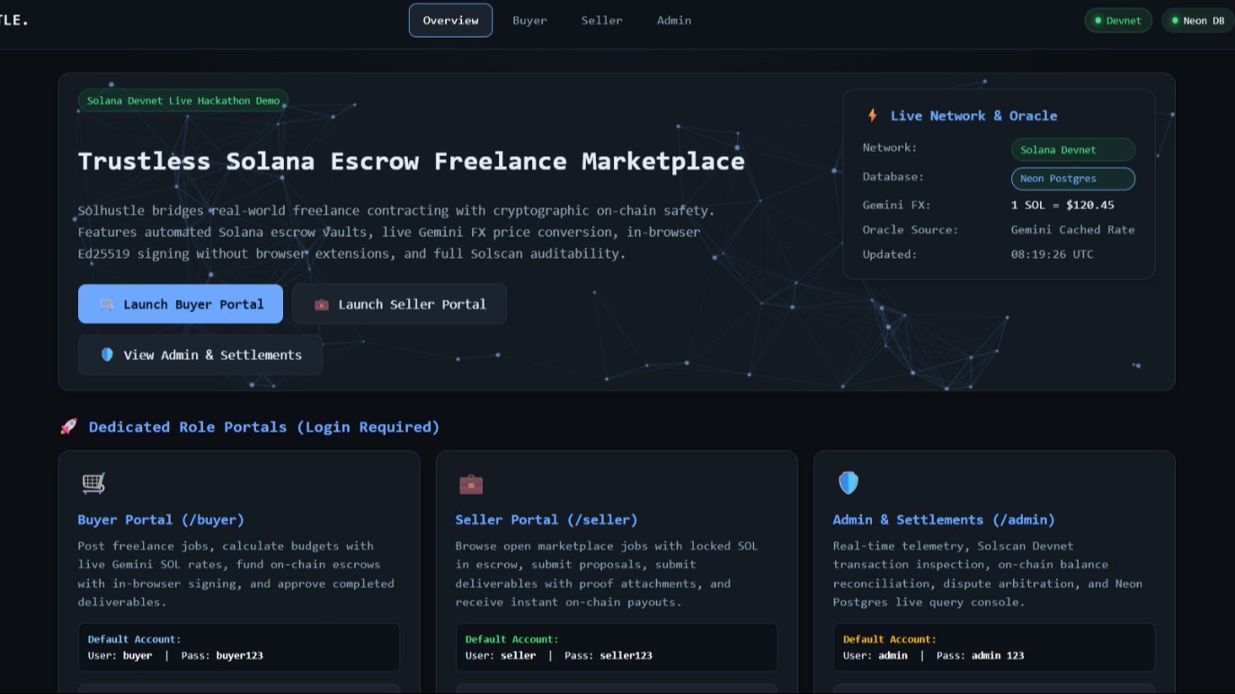This screenshot has width=1235, height=694.
Task: Open the Admin & Settlements (/admin) heading link
Action: 944,520
